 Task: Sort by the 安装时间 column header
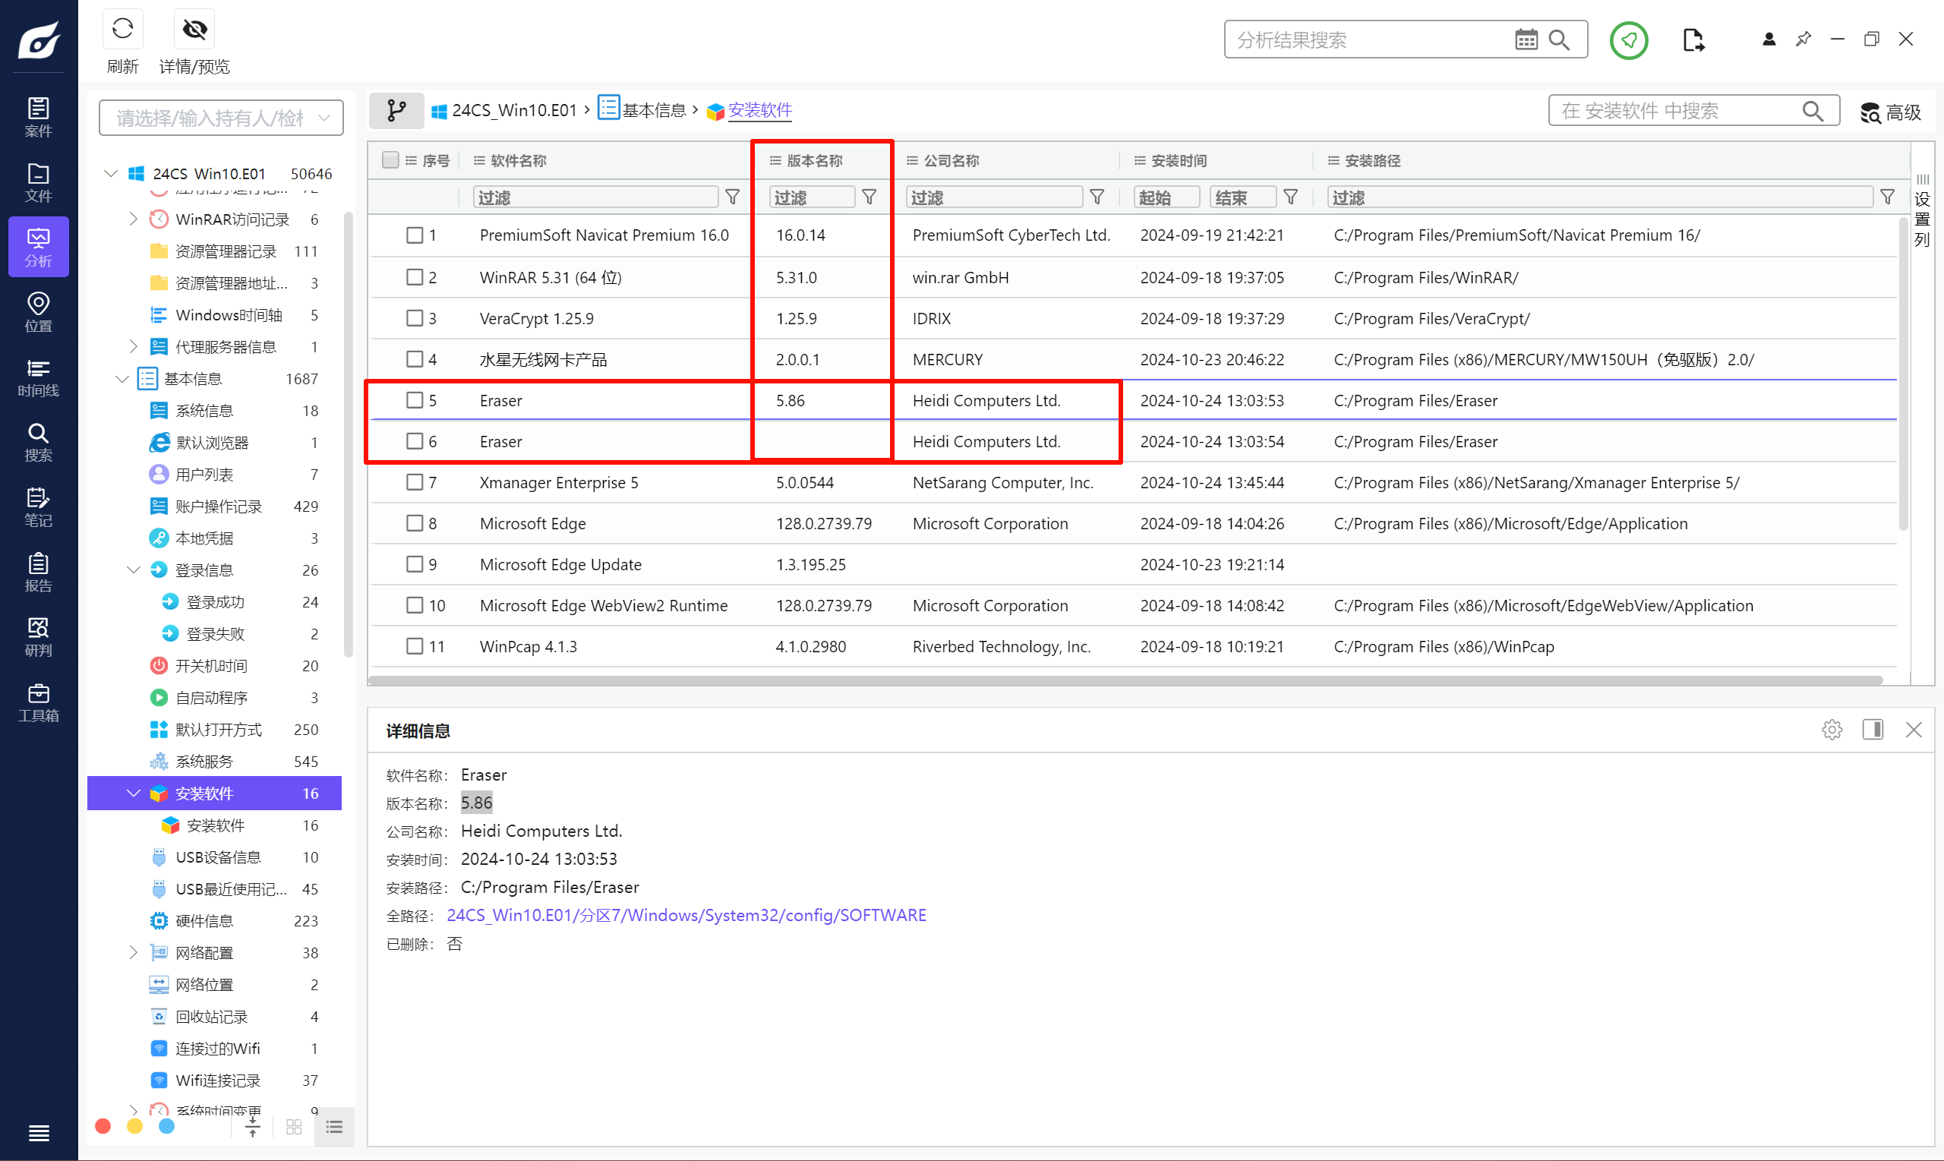coord(1179,160)
